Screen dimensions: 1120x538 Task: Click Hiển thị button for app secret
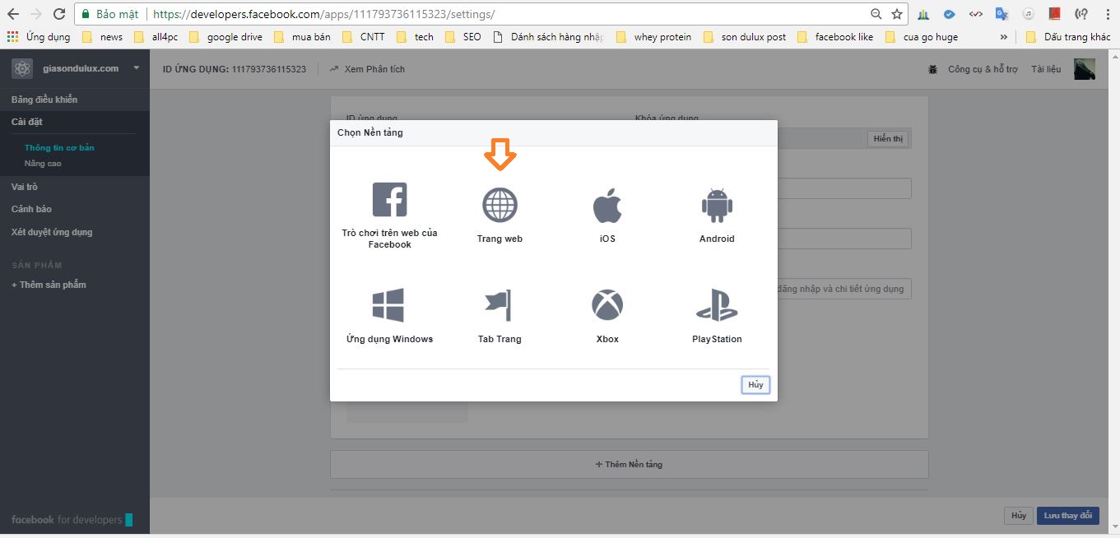[x=888, y=138]
